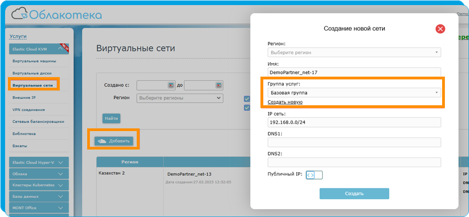
Task: Open the calendar icon for the end date
Action: [x=218, y=85]
